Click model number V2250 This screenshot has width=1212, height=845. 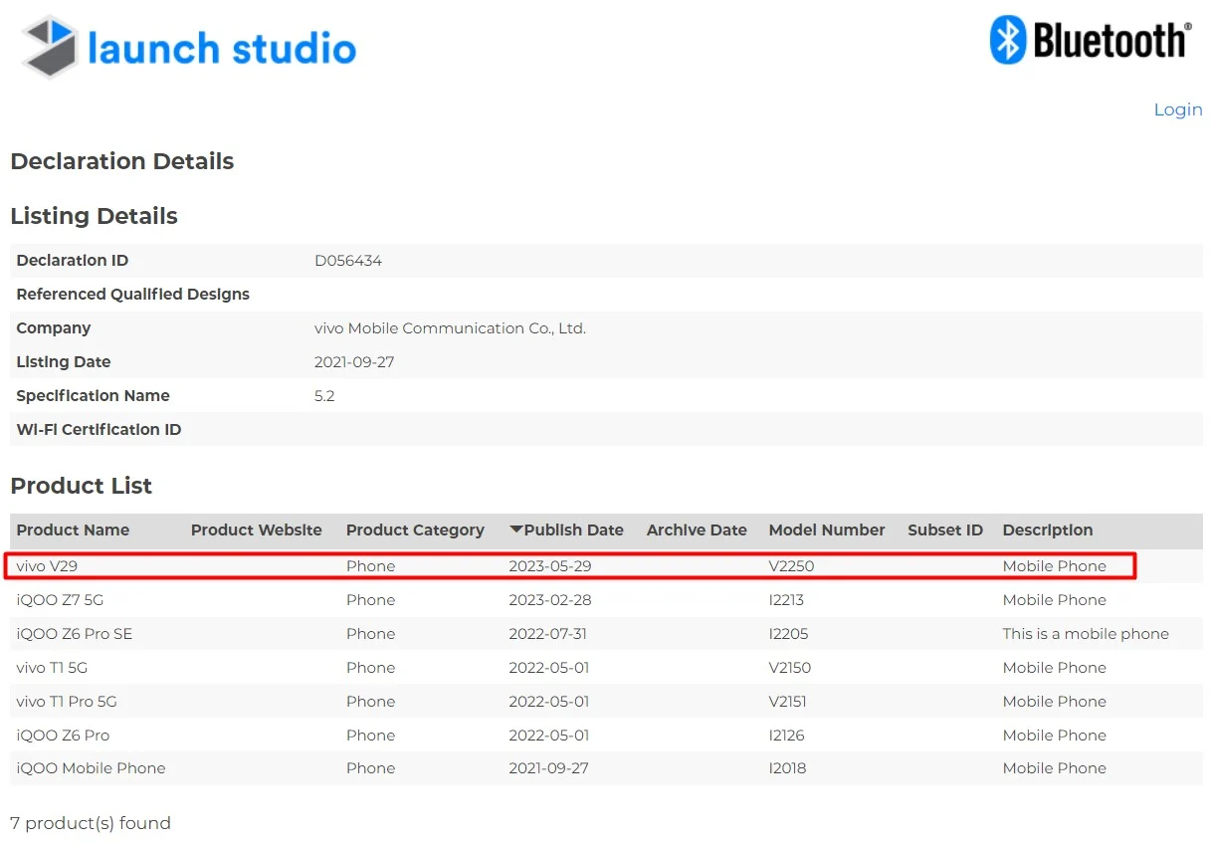(x=791, y=566)
